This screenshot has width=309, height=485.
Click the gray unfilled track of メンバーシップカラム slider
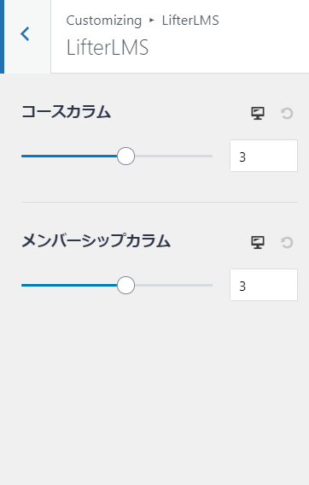click(173, 285)
